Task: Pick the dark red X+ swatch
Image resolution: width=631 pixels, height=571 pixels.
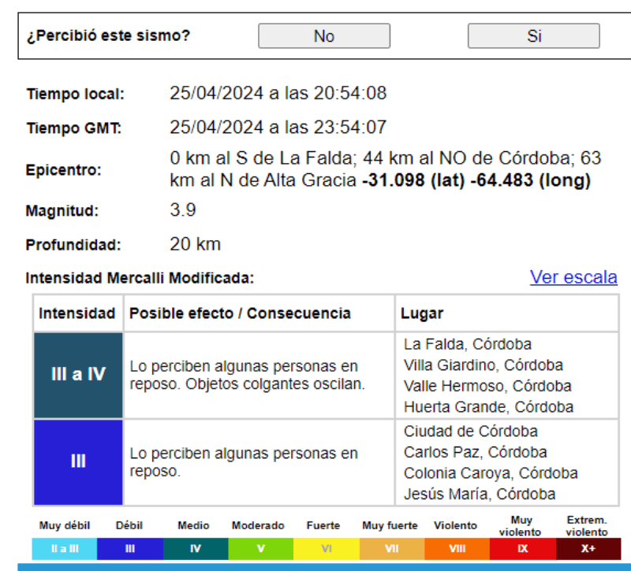Action: click(x=588, y=549)
